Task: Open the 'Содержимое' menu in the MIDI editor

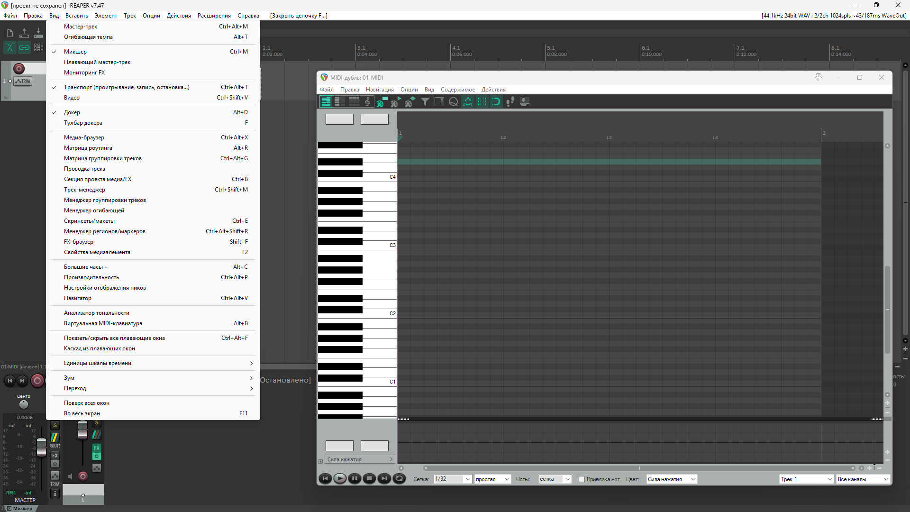Action: 457,90
